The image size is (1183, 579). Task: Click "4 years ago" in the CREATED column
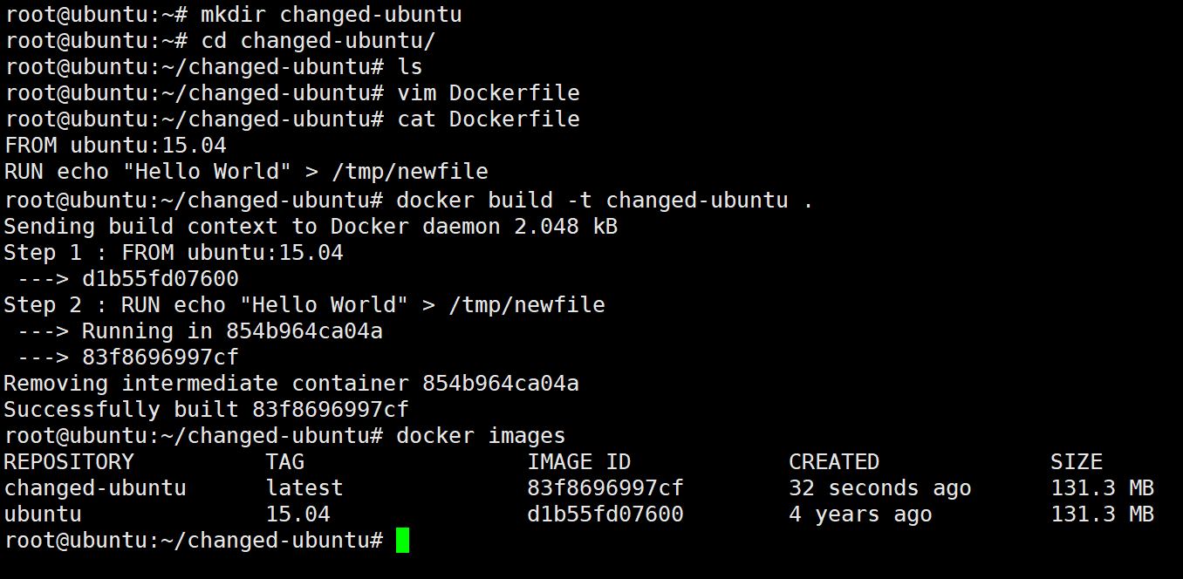coord(859,514)
